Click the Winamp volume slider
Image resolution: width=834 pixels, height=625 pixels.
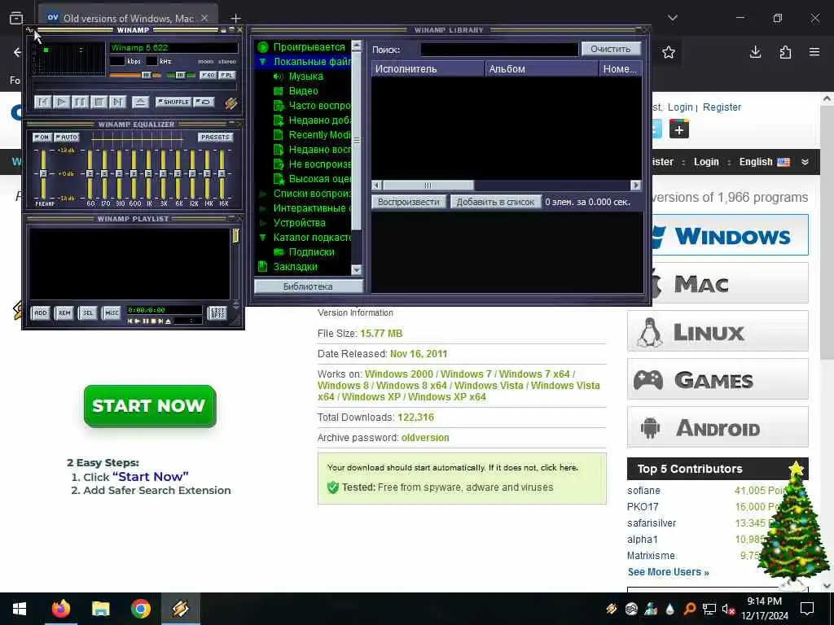135,75
